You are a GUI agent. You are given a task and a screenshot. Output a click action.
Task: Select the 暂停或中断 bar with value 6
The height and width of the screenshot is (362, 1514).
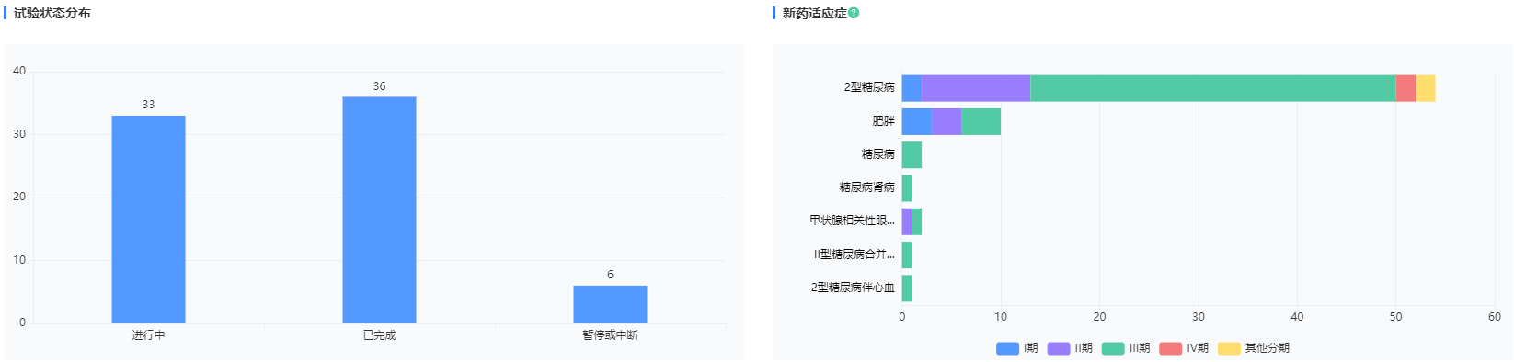(610, 304)
